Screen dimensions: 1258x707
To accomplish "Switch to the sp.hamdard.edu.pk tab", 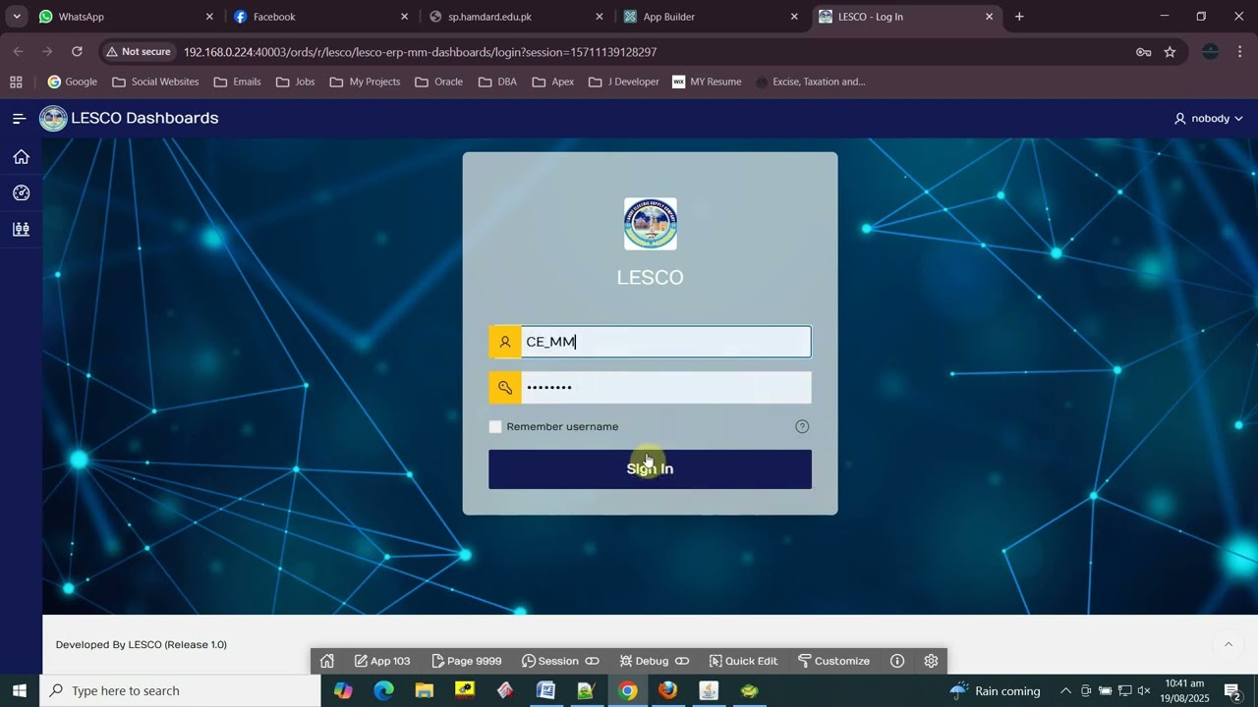I will click(514, 17).
